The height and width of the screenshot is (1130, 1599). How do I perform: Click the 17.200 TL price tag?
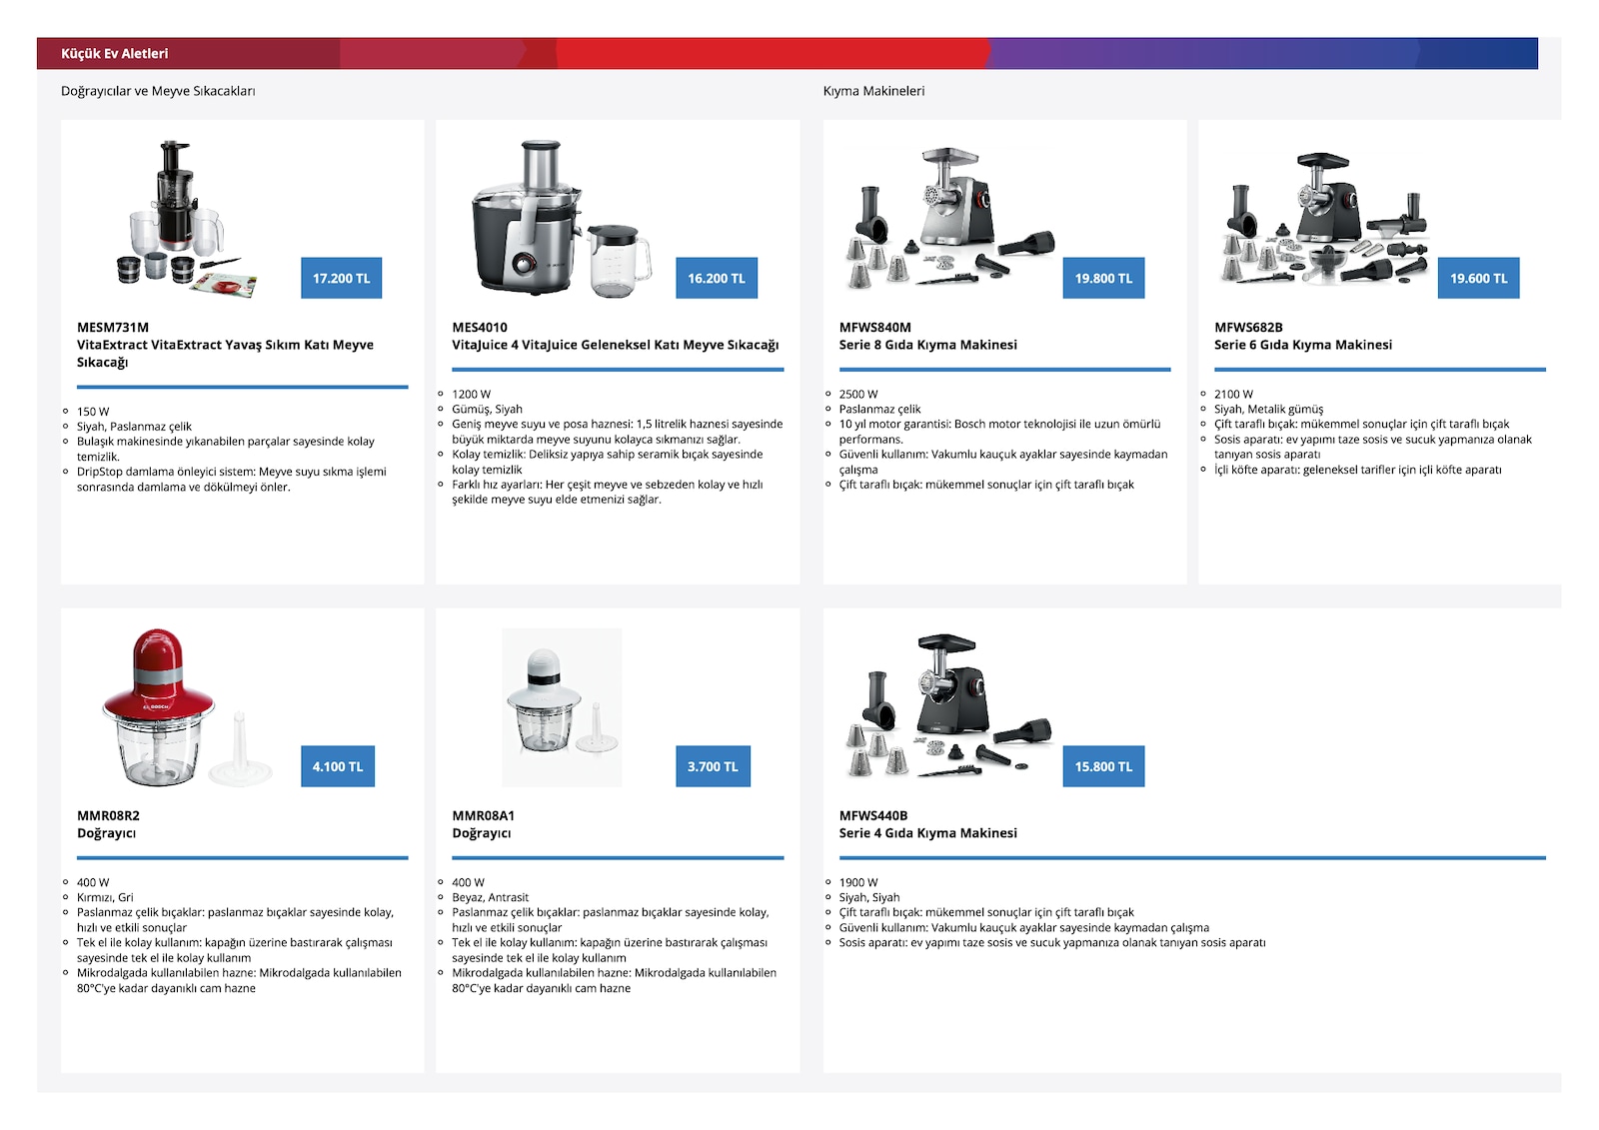[x=341, y=278]
